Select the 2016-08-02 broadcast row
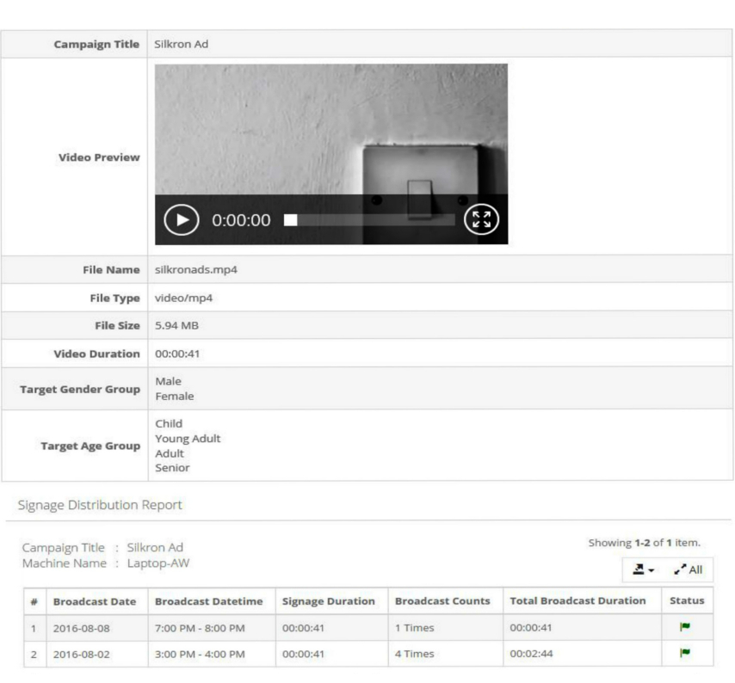This screenshot has height=683, width=735. pos(368,654)
